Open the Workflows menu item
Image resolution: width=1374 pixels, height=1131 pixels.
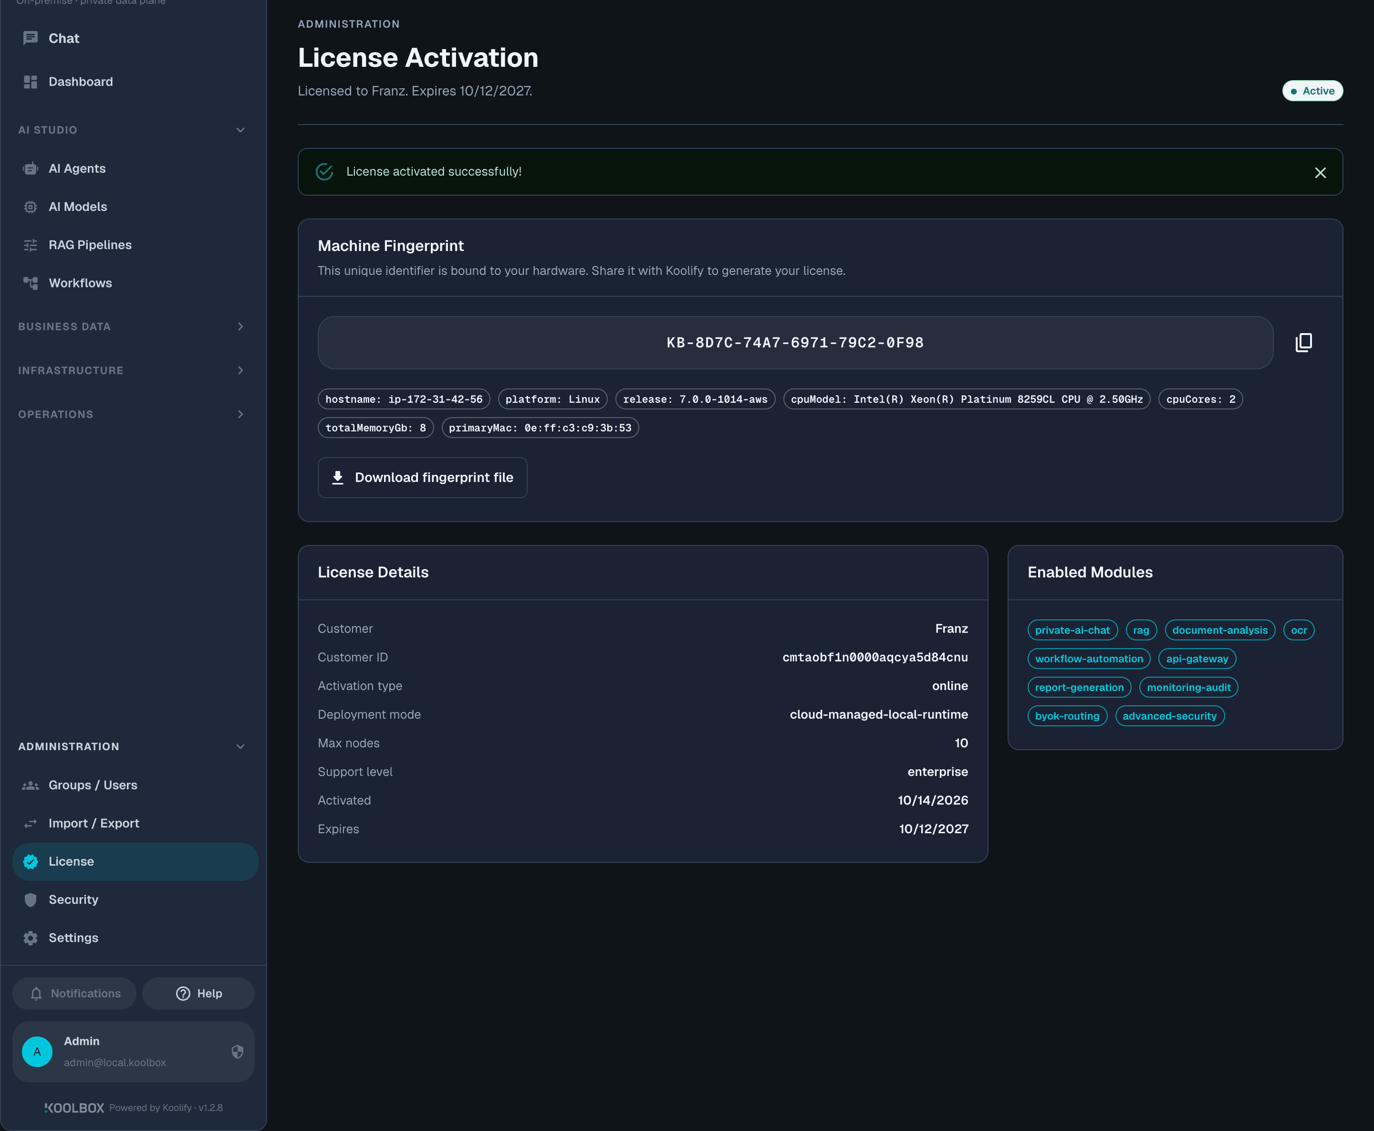click(135, 283)
